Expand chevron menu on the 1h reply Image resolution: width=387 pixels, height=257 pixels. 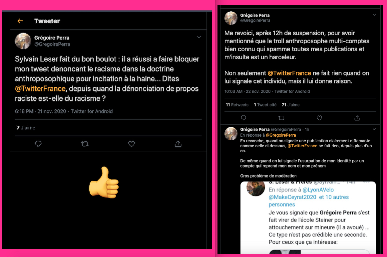374,129
